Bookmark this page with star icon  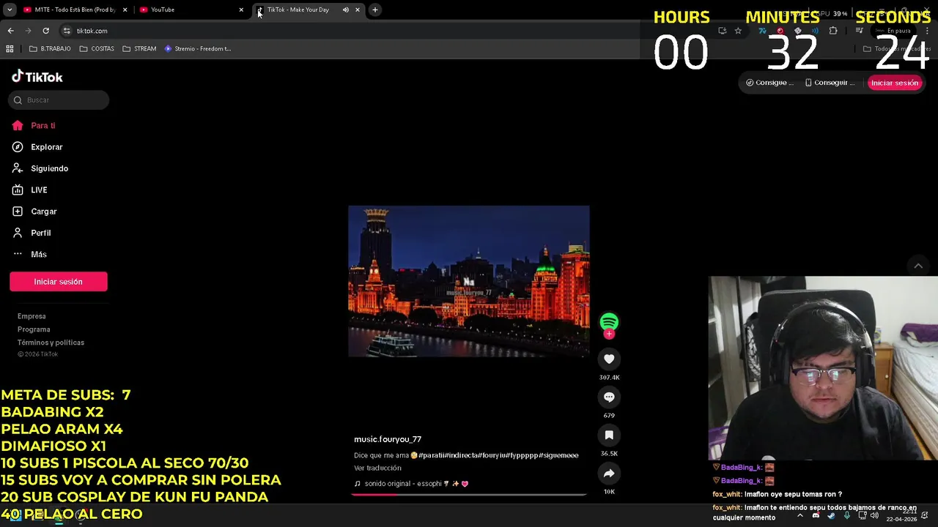point(738,31)
